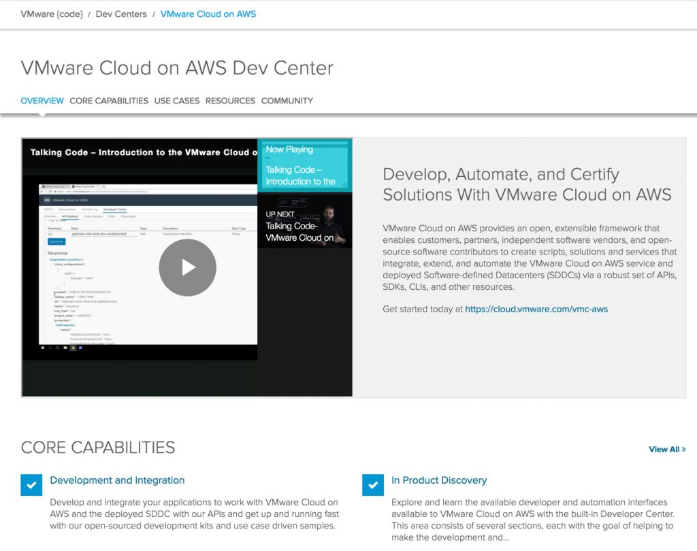Open the Development and Integration heading link
Image resolution: width=697 pixels, height=551 pixels.
(117, 480)
